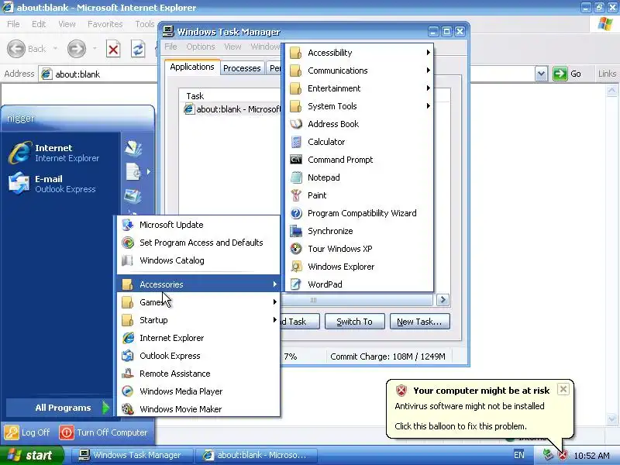Open Notepad in the Accessories submenu
This screenshot has width=620, height=465.
pyautogui.click(x=359, y=177)
